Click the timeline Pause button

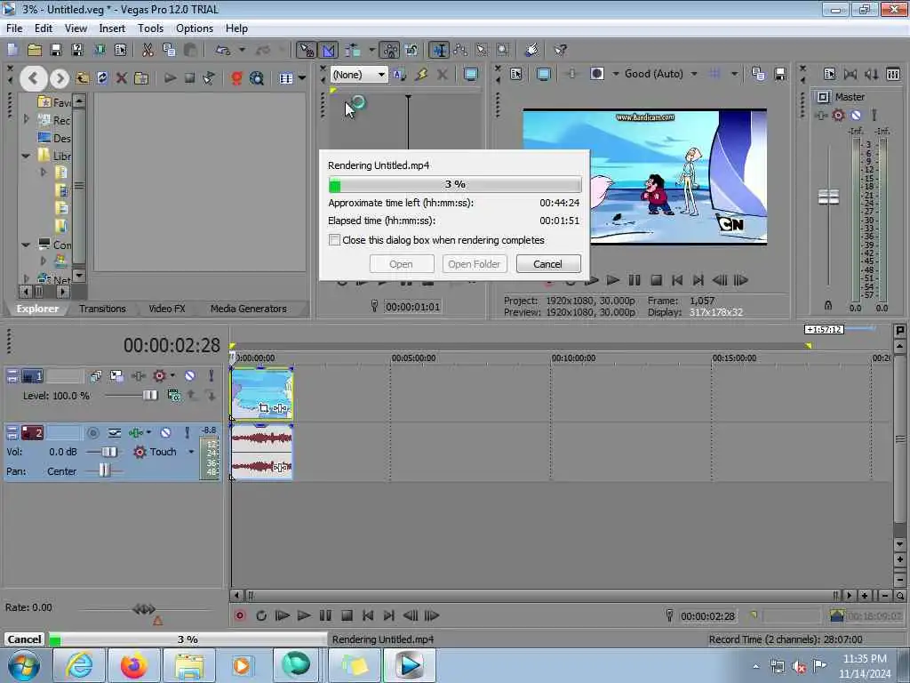pos(325,615)
